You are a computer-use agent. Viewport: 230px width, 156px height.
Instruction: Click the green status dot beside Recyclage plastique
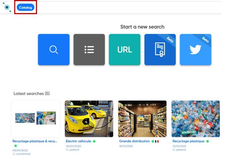207,141
